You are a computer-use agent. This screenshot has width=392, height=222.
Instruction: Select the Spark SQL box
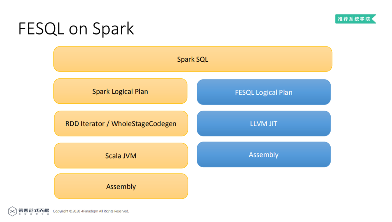192,59
